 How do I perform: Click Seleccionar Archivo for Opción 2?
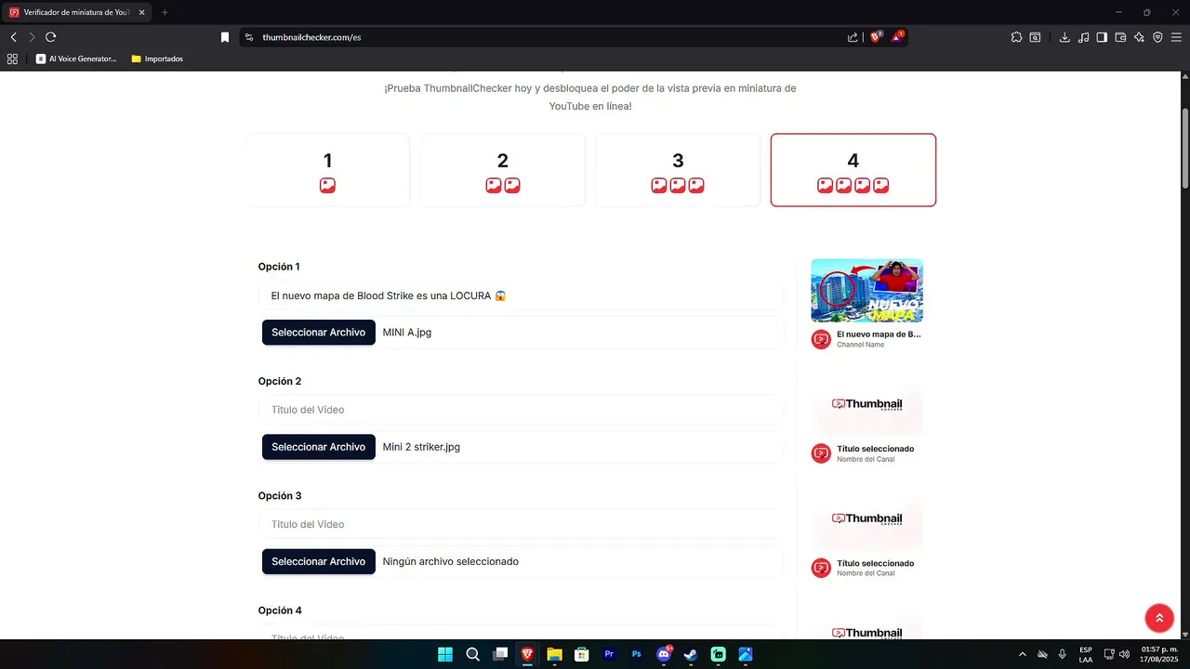coord(319,447)
